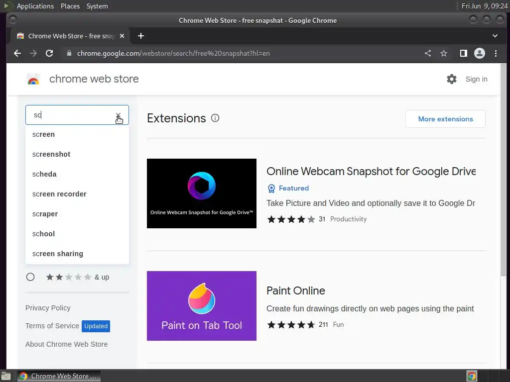Choose the 'screen sharing' suggestion
The image size is (510, 382).
[77, 254]
